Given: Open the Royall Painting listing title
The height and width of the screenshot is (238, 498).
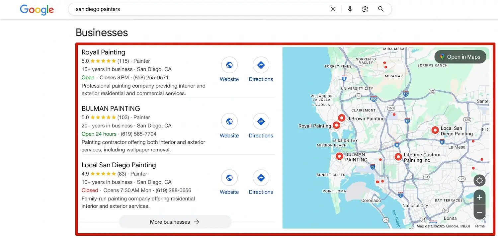Looking at the screenshot, I should (x=104, y=52).
